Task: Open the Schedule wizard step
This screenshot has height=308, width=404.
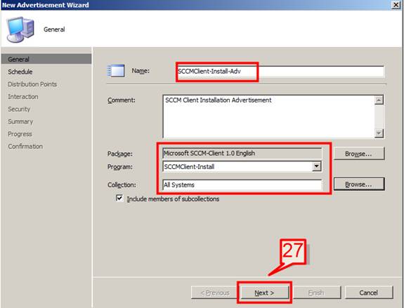Action: (20, 72)
